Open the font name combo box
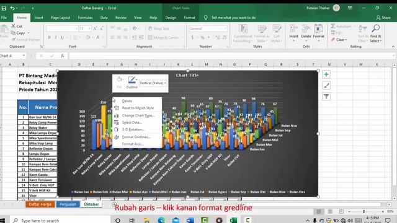Image resolution: width=397 pixels, height=223 pixels. tap(62, 28)
